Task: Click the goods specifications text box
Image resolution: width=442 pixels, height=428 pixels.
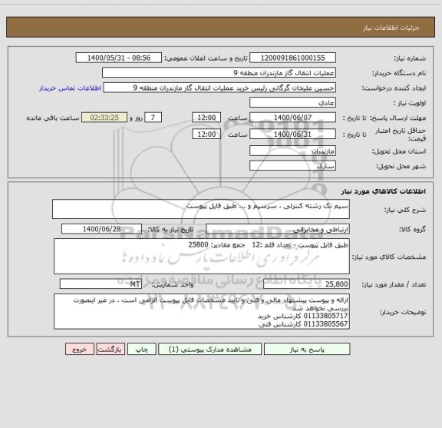Action: 202,257
